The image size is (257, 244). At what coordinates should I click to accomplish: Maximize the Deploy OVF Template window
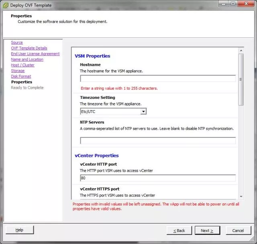tap(233, 4)
